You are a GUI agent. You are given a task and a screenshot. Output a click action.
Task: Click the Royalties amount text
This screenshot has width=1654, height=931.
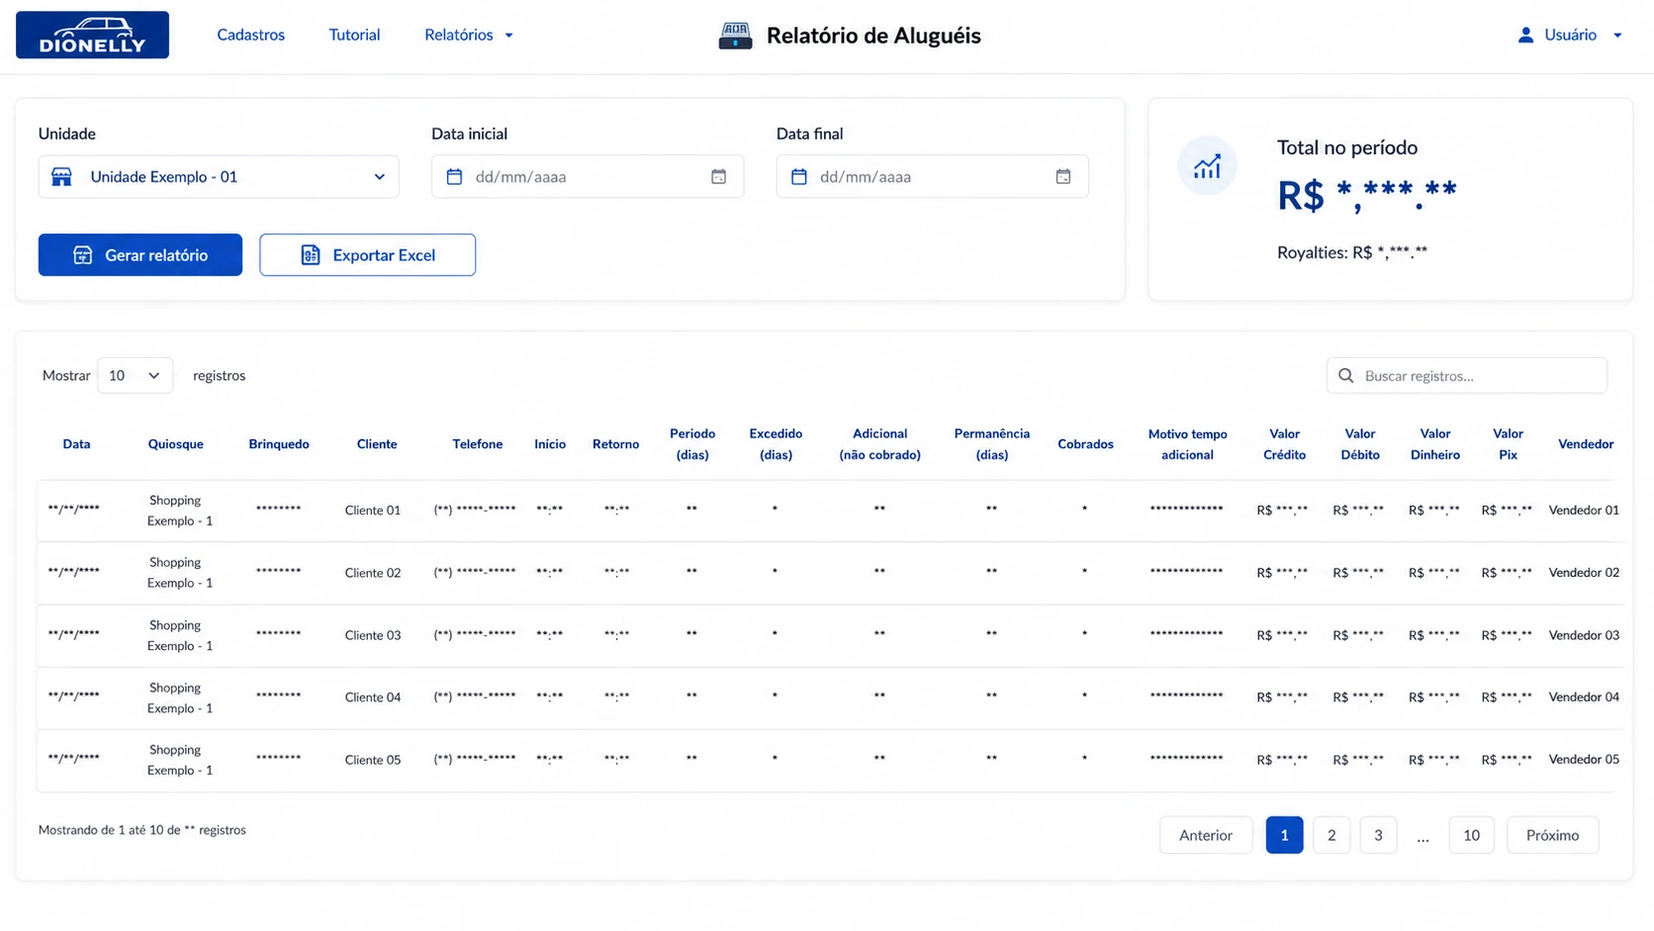click(x=1352, y=252)
